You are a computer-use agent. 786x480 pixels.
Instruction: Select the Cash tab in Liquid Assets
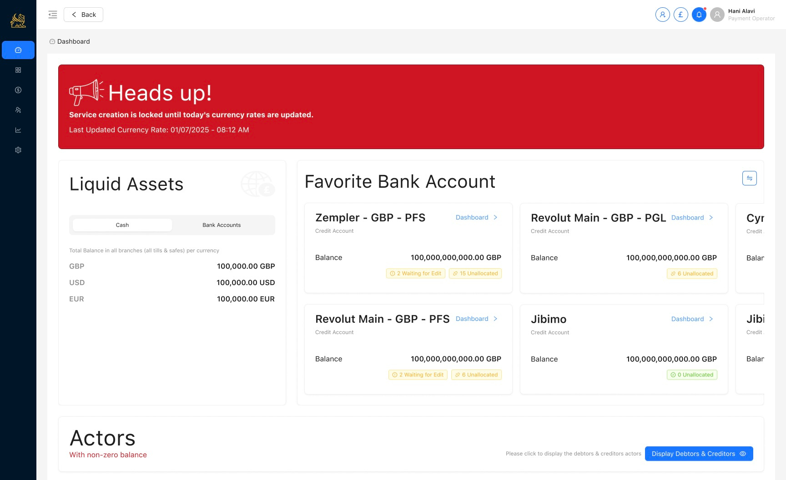click(122, 225)
